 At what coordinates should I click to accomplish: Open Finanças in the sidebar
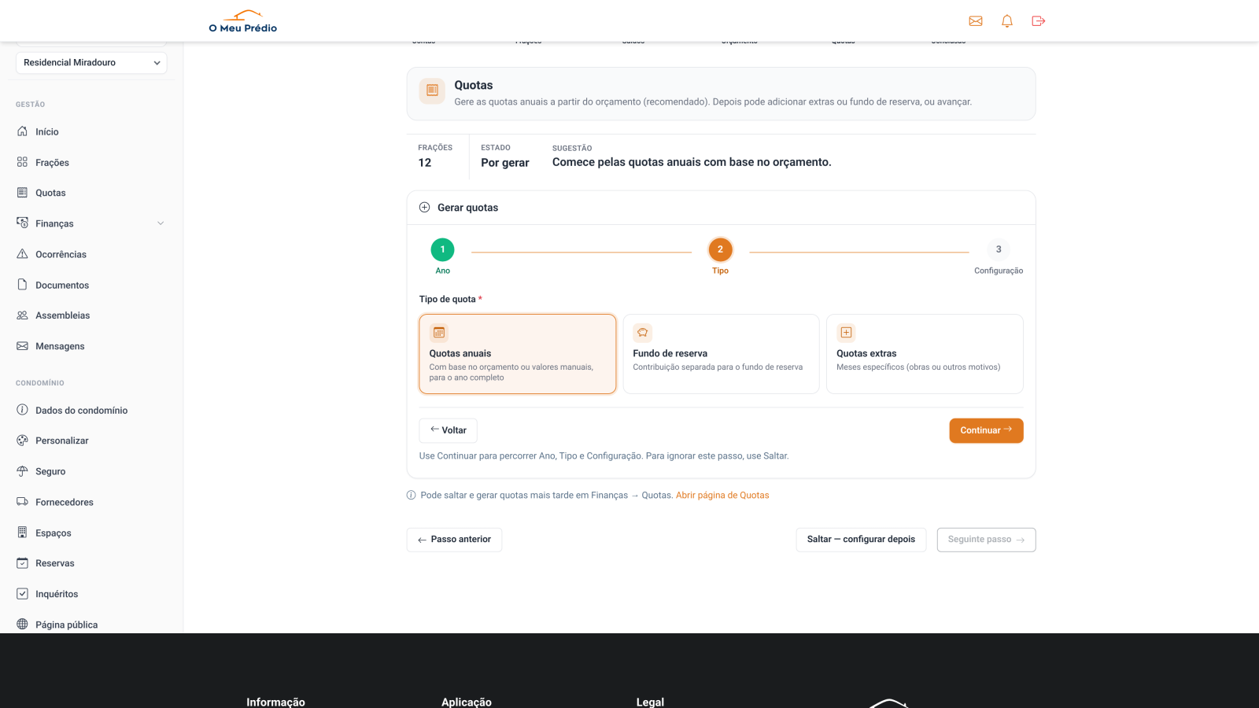tap(91, 223)
